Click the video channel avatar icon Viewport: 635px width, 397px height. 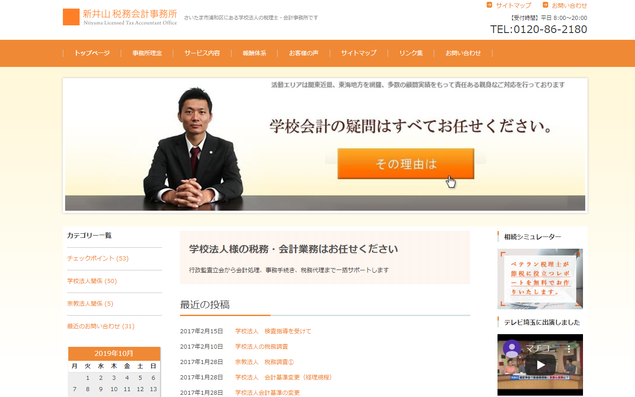point(512,349)
